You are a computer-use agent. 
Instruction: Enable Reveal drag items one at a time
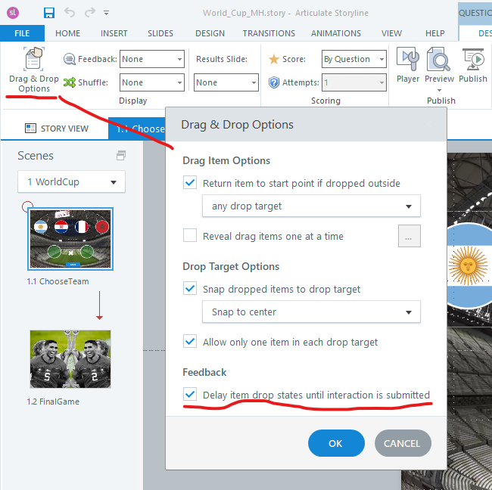click(190, 236)
